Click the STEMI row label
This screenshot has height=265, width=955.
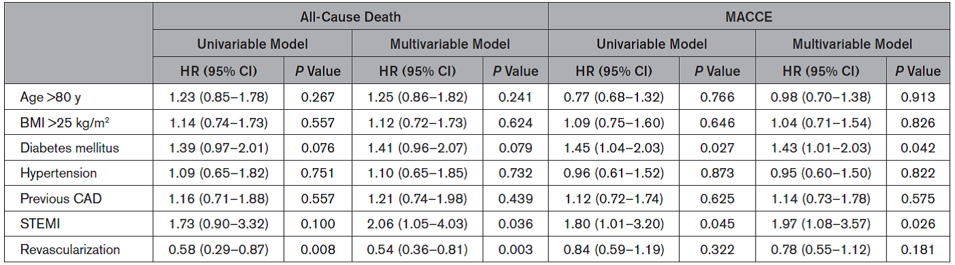coord(36,223)
